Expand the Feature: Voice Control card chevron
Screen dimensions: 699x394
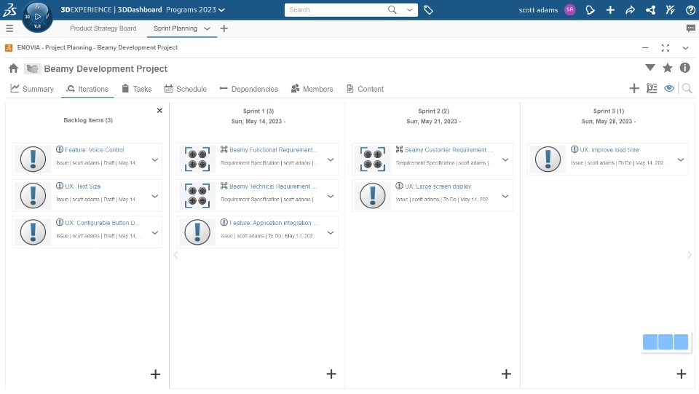tap(154, 159)
